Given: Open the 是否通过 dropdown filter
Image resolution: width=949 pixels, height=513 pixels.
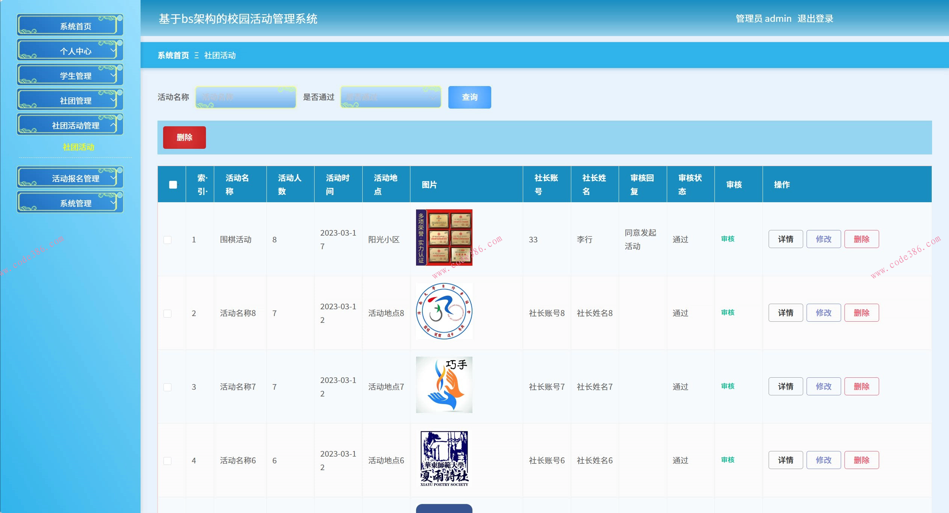Looking at the screenshot, I should (x=390, y=97).
